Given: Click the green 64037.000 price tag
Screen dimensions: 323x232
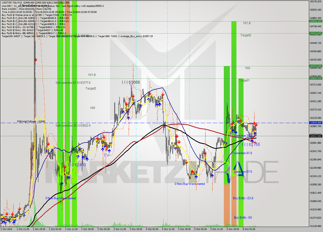Looking at the screenshot, I should pos(316,66).
